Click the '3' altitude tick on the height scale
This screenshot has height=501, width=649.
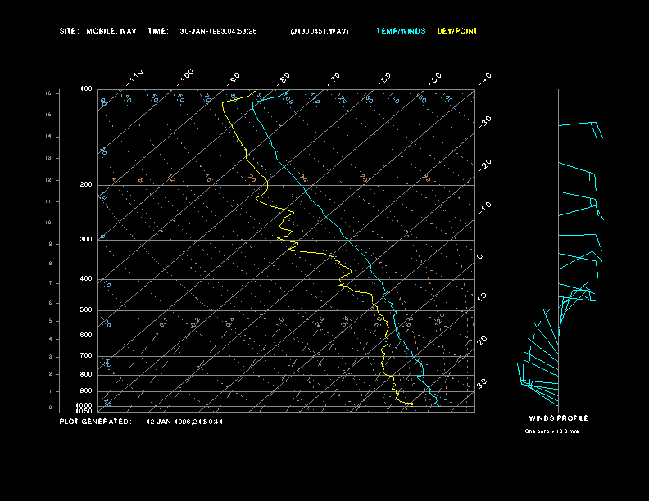click(51, 357)
